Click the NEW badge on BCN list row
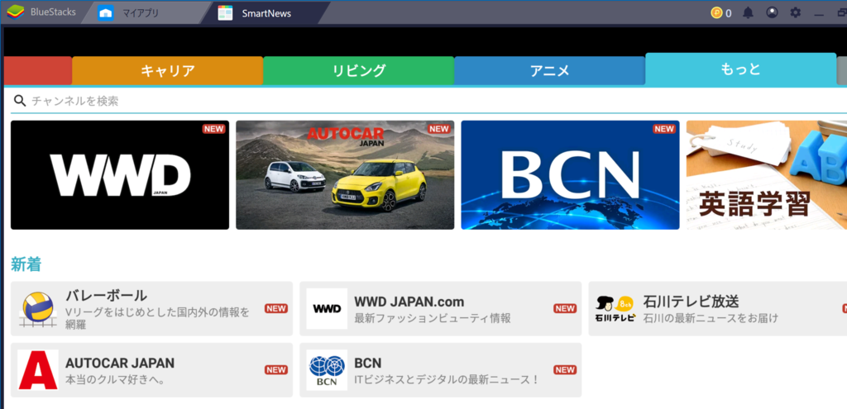This screenshot has height=409, width=847. click(565, 370)
